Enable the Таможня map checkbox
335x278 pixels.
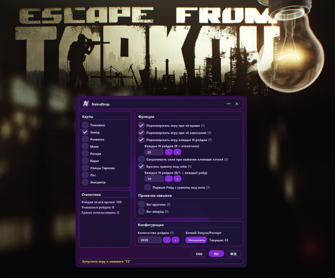85,125
